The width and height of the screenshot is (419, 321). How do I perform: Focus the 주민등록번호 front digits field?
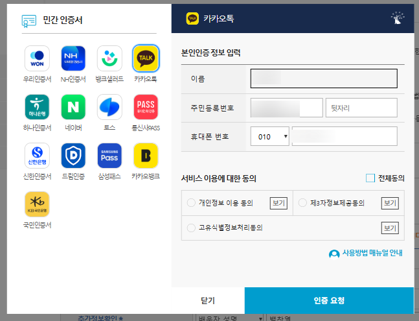[x=286, y=108]
